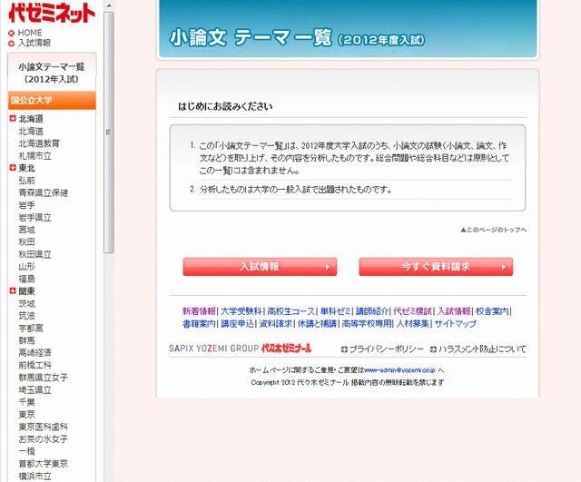
Task: Click the red 入試情報 button
Action: [260, 267]
